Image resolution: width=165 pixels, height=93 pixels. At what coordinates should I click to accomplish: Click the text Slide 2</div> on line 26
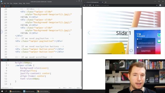30,25
